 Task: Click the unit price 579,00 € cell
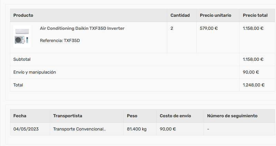click(x=209, y=28)
